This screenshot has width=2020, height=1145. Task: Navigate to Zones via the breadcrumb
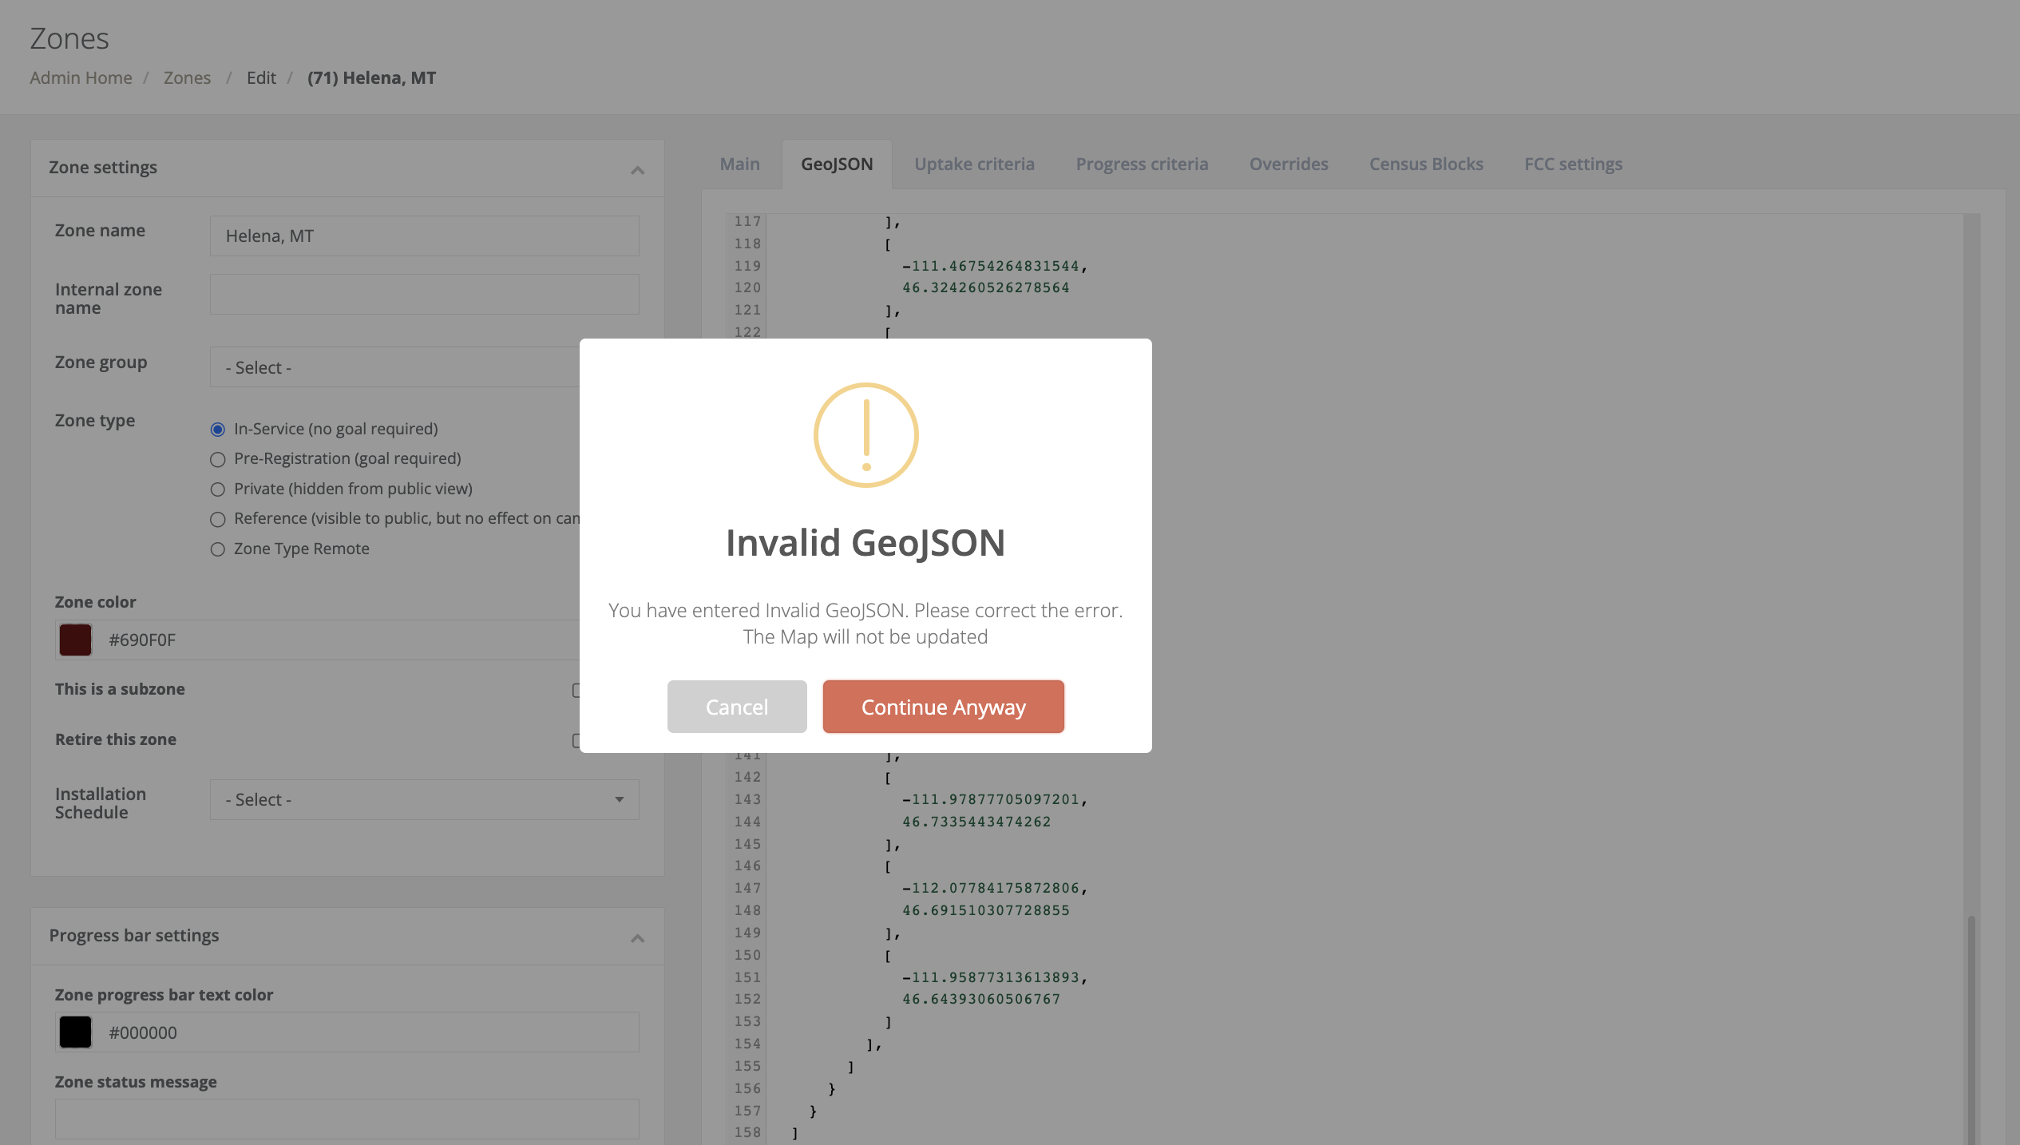point(187,77)
